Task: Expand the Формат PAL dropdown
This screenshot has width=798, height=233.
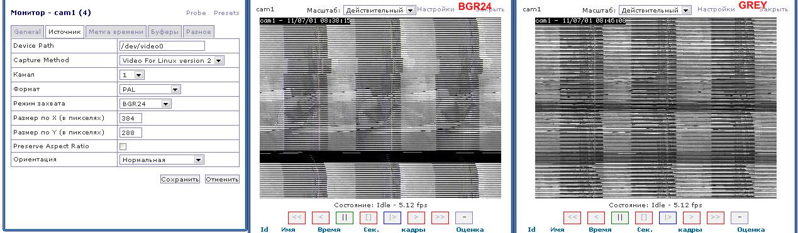Action: pyautogui.click(x=150, y=89)
